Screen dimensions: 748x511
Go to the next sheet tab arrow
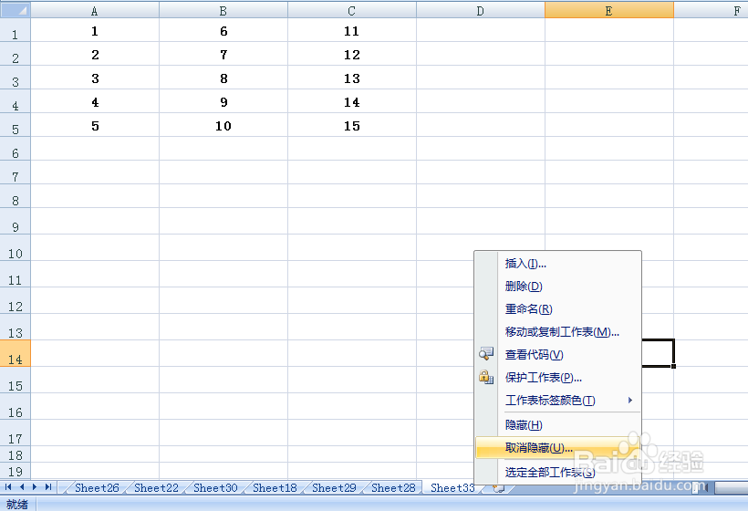[35, 487]
